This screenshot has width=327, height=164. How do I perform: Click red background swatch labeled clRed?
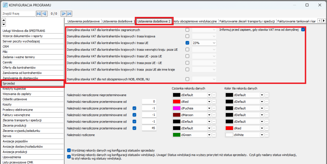tap(229, 128)
